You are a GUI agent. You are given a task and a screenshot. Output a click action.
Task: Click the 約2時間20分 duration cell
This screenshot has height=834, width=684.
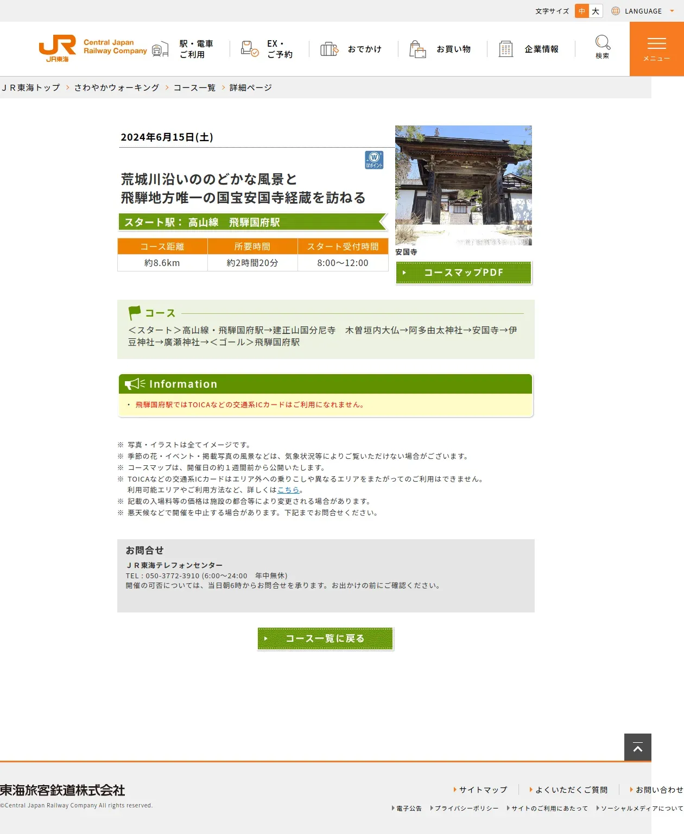[x=252, y=263]
